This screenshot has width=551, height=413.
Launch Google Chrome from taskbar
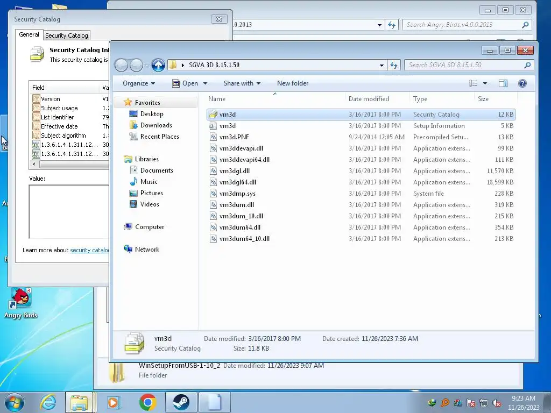(147, 402)
